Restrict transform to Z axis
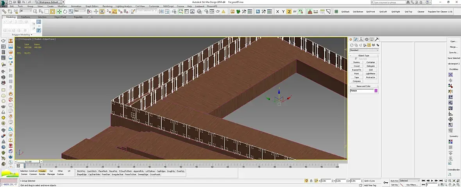 click(289, 12)
